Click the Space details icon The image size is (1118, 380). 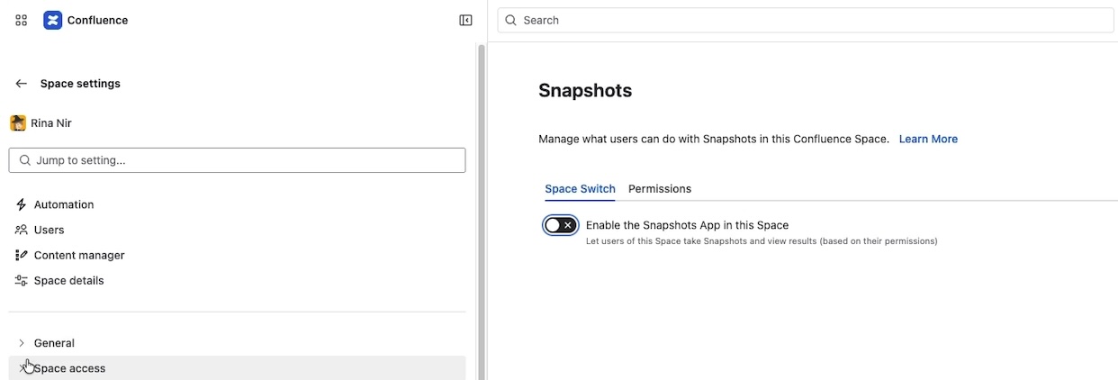click(22, 280)
